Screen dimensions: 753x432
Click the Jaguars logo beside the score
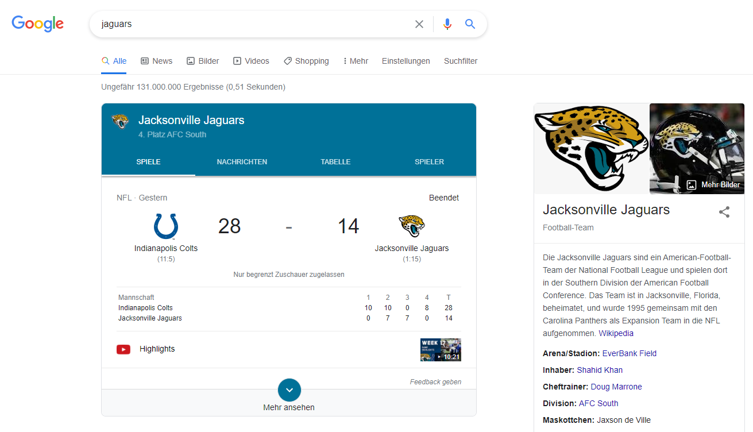coord(412,226)
